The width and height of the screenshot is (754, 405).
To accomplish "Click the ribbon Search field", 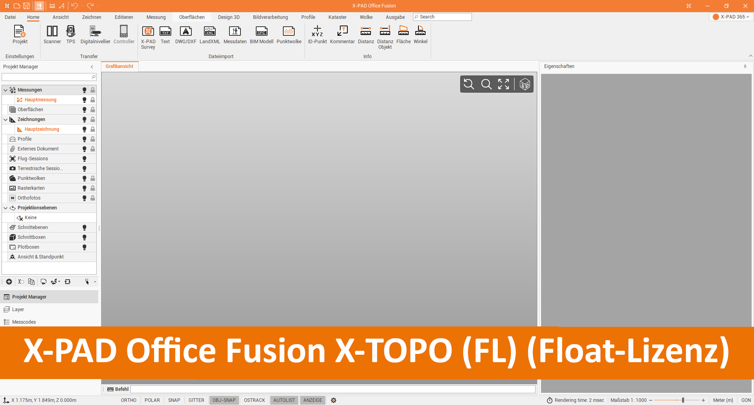I will pos(442,17).
